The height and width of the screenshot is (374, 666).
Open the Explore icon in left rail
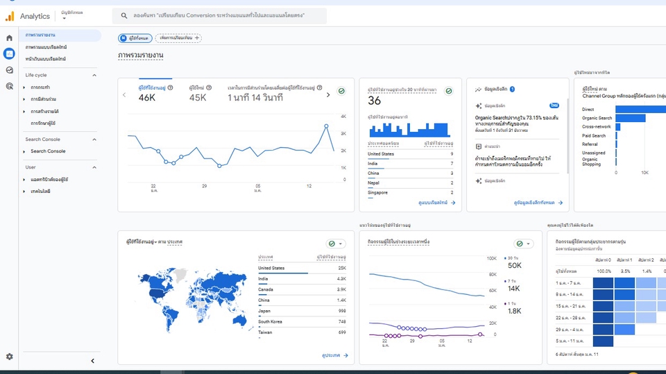pos(9,70)
